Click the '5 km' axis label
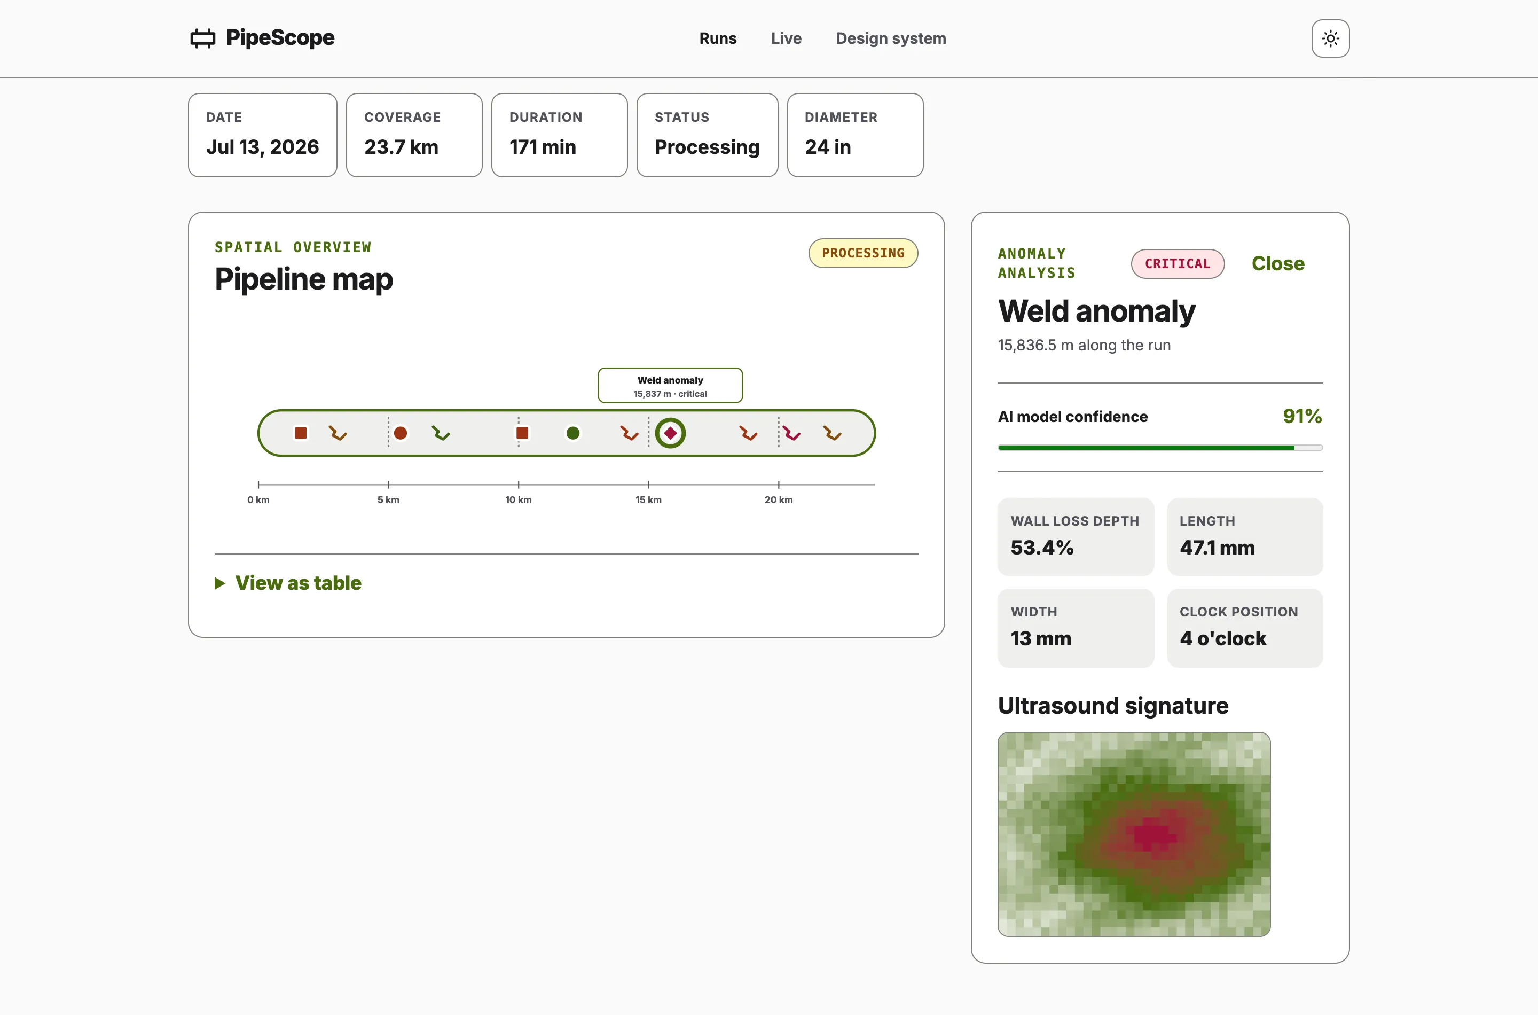1538x1015 pixels. coord(388,499)
